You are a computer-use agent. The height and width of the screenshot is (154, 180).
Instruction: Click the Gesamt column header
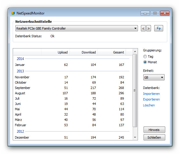click(112, 52)
